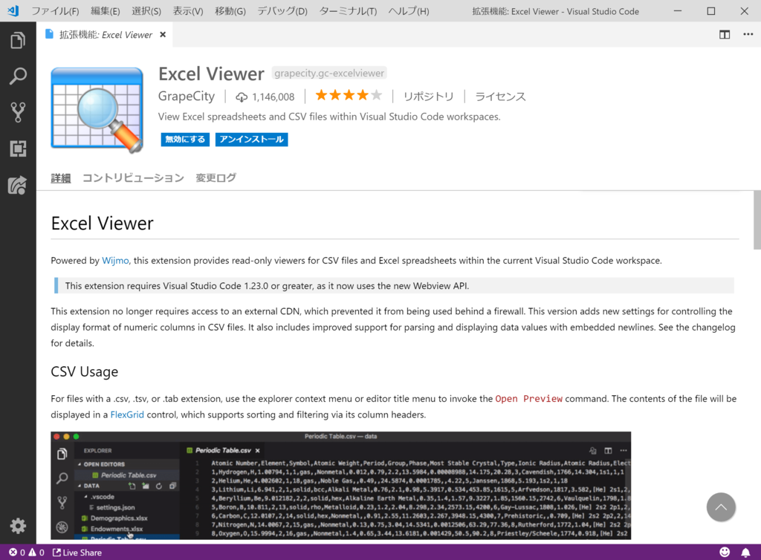The image size is (761, 560).
Task: Open the デバッグ(D) menu
Action: coord(282,10)
